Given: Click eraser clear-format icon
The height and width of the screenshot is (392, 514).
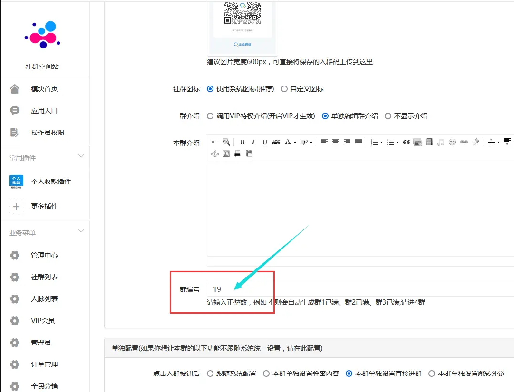Looking at the screenshot, I should [x=475, y=142].
